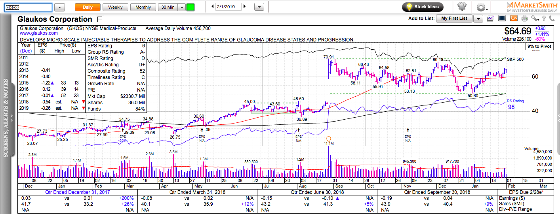Screen dimensions: 560x214
Task: Click the 70.91 price high label
Action: pos(329,57)
